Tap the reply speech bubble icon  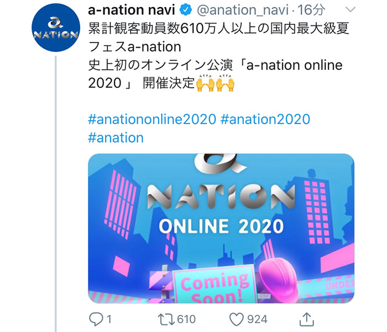[x=96, y=319]
